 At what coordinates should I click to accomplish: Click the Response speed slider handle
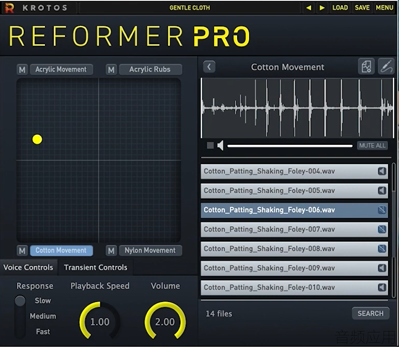tap(20, 300)
